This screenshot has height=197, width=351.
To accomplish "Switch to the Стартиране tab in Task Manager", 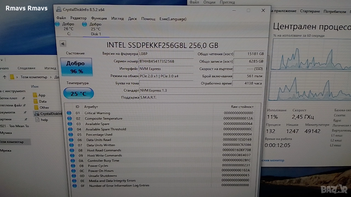I will click(310, 11).
